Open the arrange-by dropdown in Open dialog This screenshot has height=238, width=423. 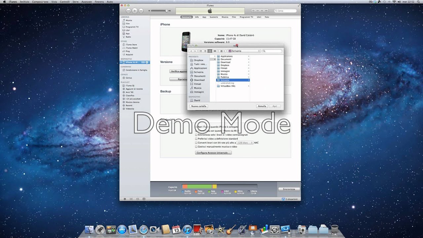tap(222, 51)
